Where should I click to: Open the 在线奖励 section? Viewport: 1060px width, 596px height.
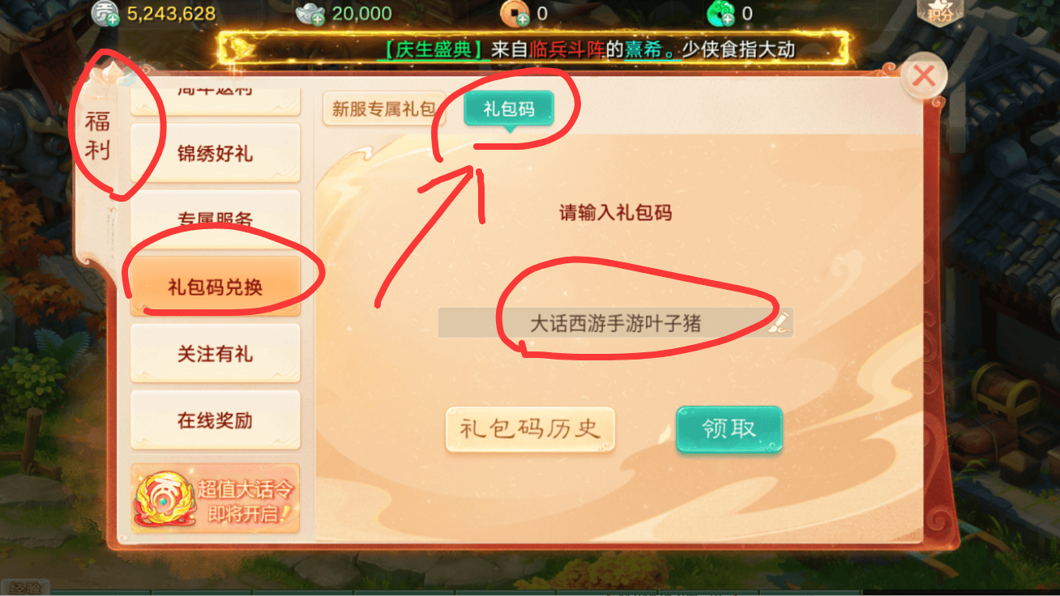tap(216, 420)
